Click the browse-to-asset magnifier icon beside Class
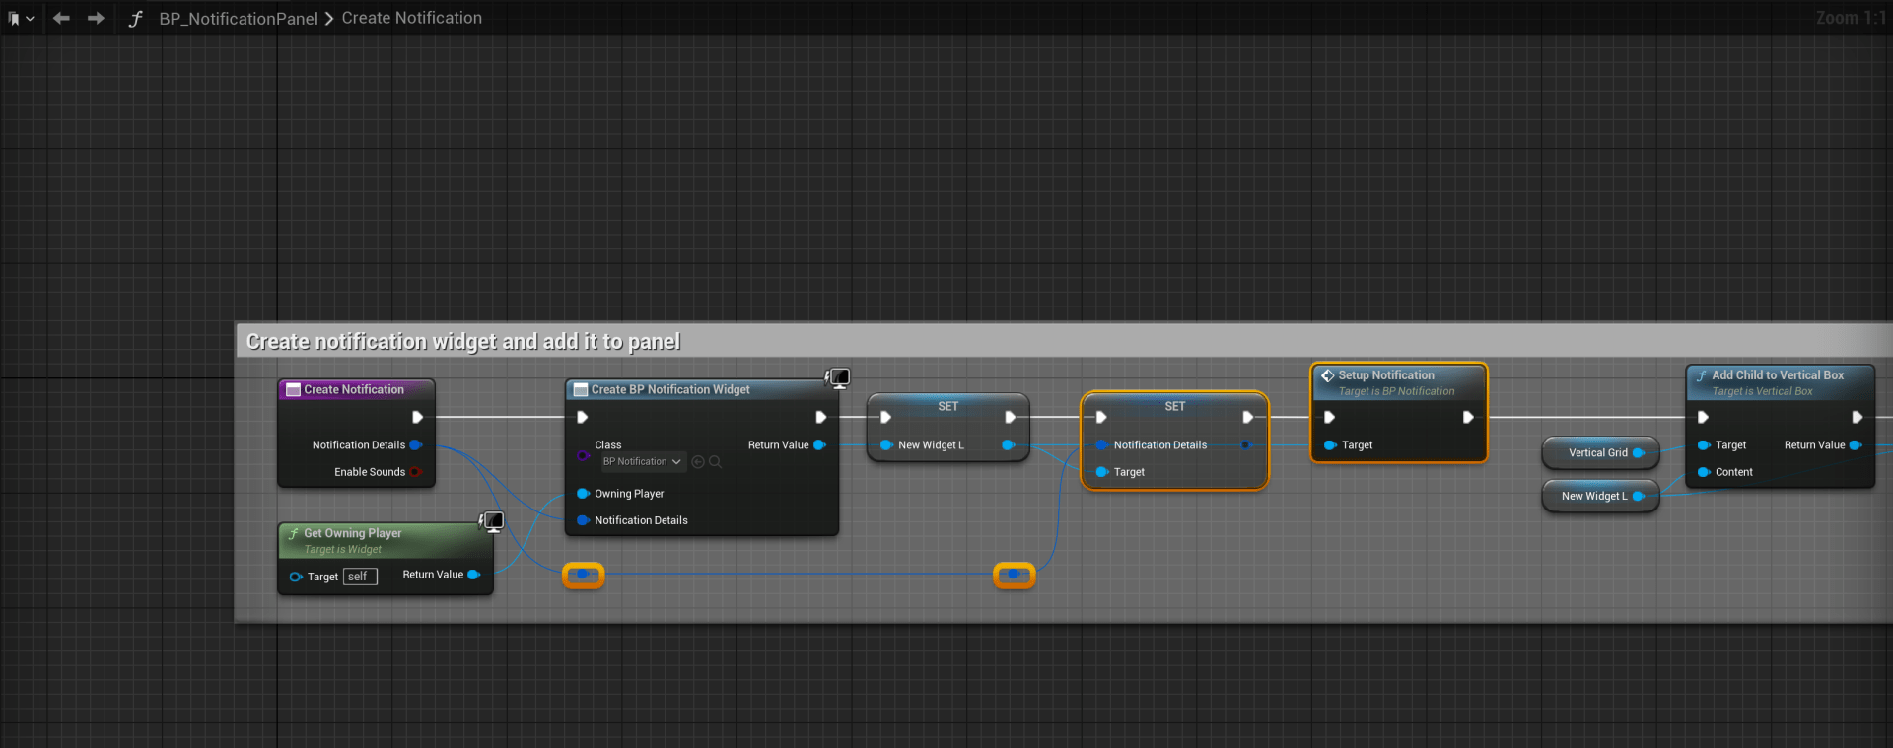Image resolution: width=1893 pixels, height=748 pixels. tap(716, 461)
